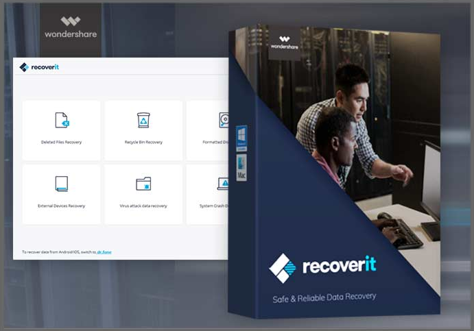Click the wondershare wordmark in top-left banner
This screenshot has height=331, width=474.
pyautogui.click(x=71, y=34)
